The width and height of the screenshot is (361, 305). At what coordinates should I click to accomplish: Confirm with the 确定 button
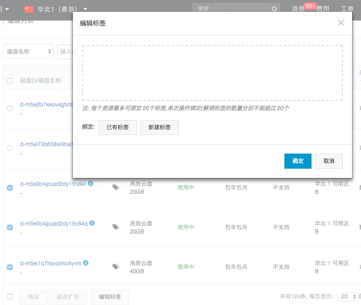[297, 161]
